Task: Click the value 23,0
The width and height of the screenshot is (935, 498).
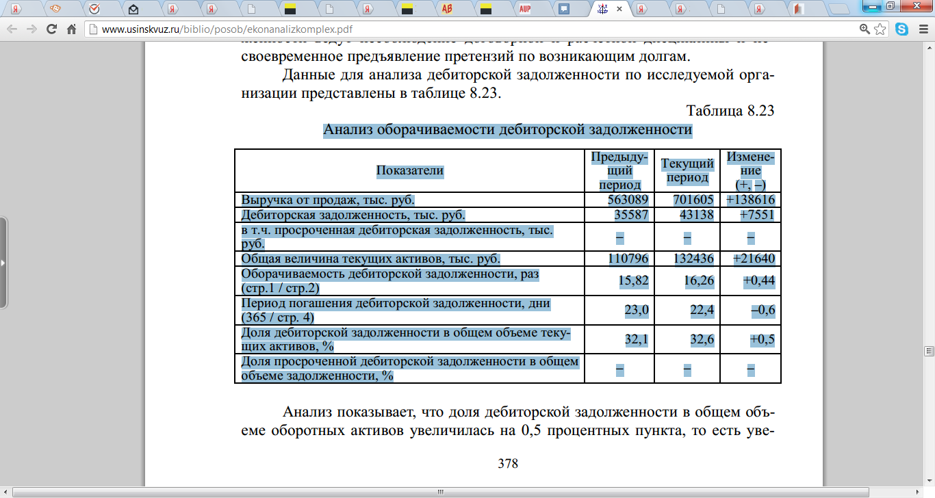Action: point(637,311)
